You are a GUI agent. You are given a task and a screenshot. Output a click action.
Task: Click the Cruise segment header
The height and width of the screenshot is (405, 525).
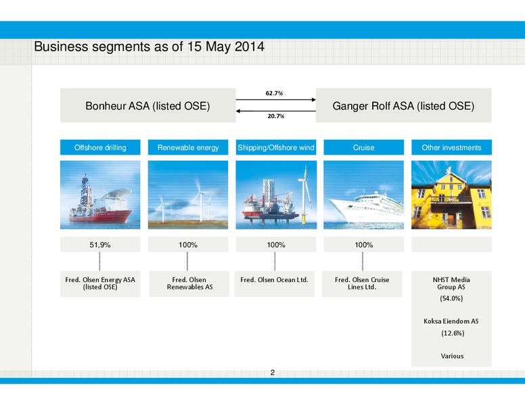363,147
